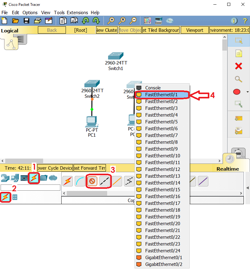Click the New Cluster button
The image size is (250, 269).
[x=107, y=30]
